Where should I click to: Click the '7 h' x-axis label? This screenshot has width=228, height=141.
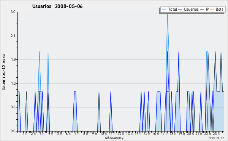77,133
